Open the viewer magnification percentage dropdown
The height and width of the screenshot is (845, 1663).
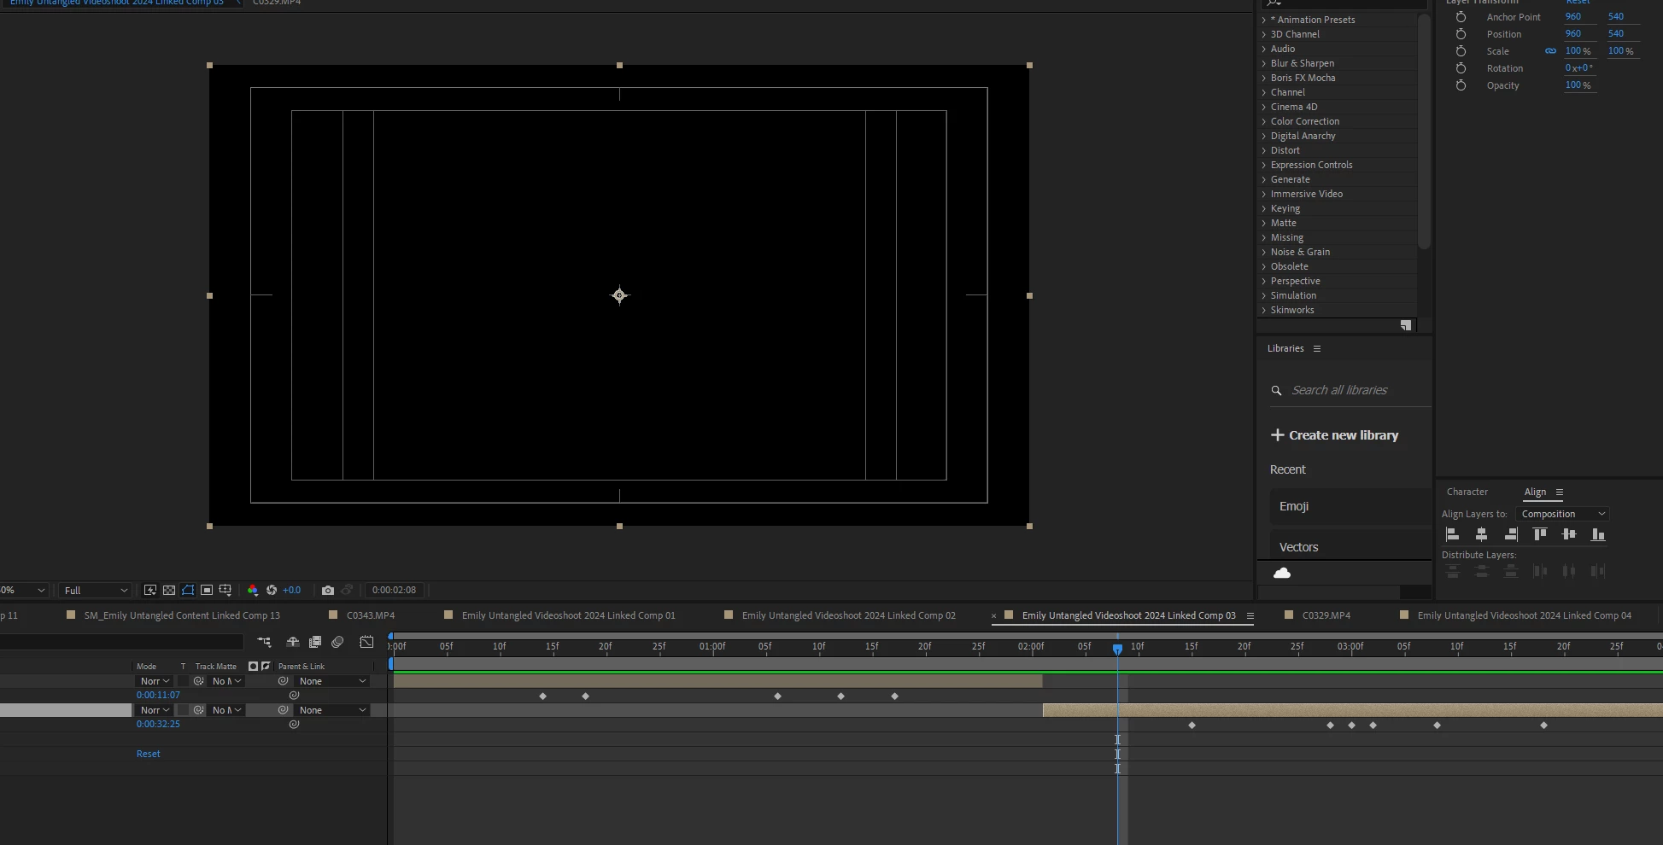(x=23, y=590)
